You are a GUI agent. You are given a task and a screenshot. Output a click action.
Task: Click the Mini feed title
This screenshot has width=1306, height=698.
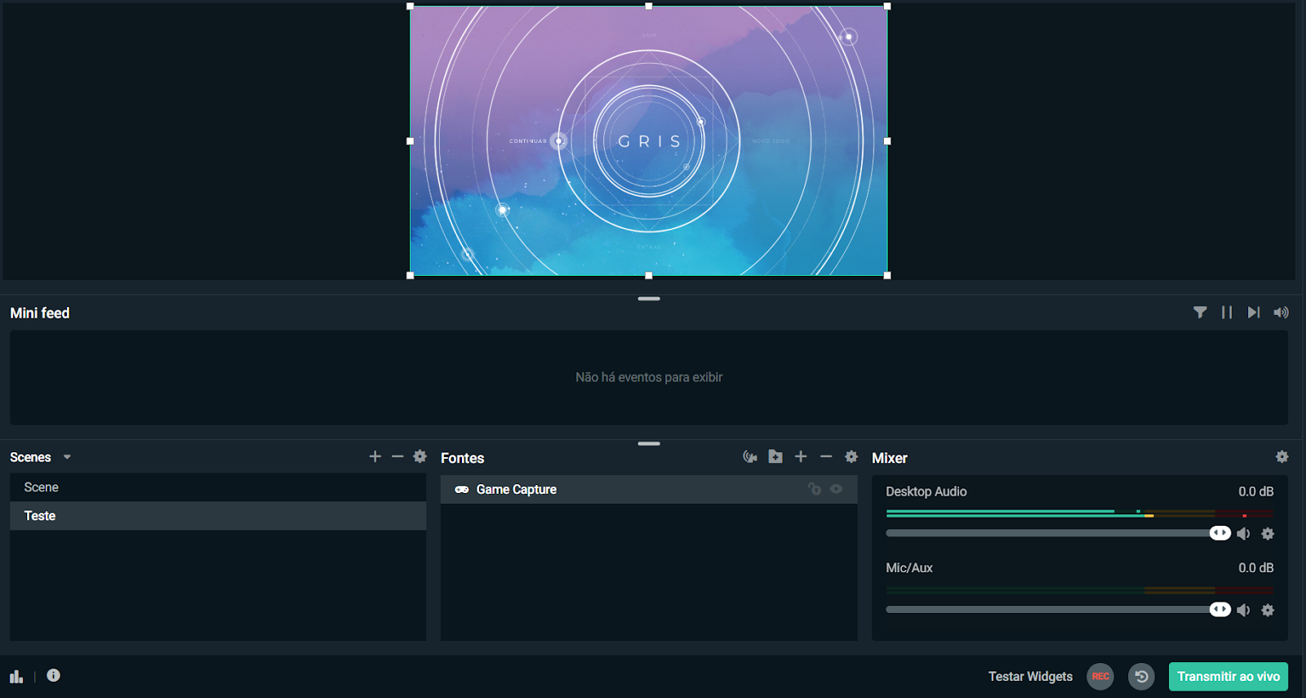click(40, 313)
